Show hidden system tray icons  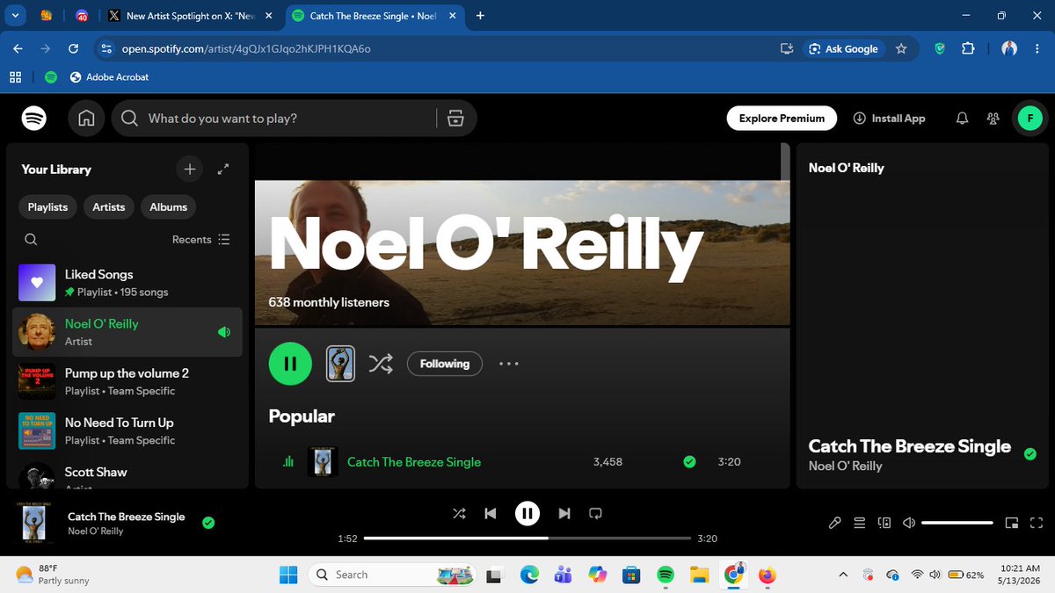[843, 575]
